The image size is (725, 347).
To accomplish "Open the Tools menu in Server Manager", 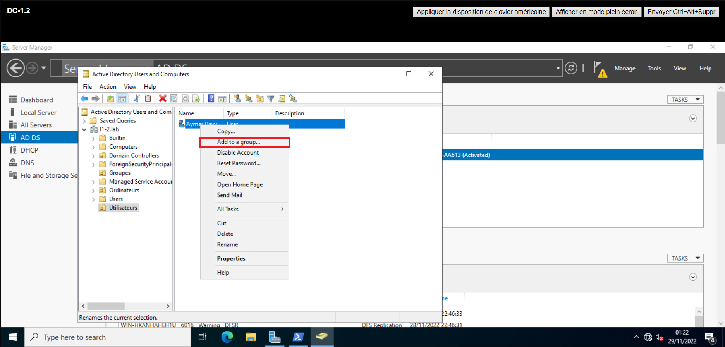I will [654, 68].
